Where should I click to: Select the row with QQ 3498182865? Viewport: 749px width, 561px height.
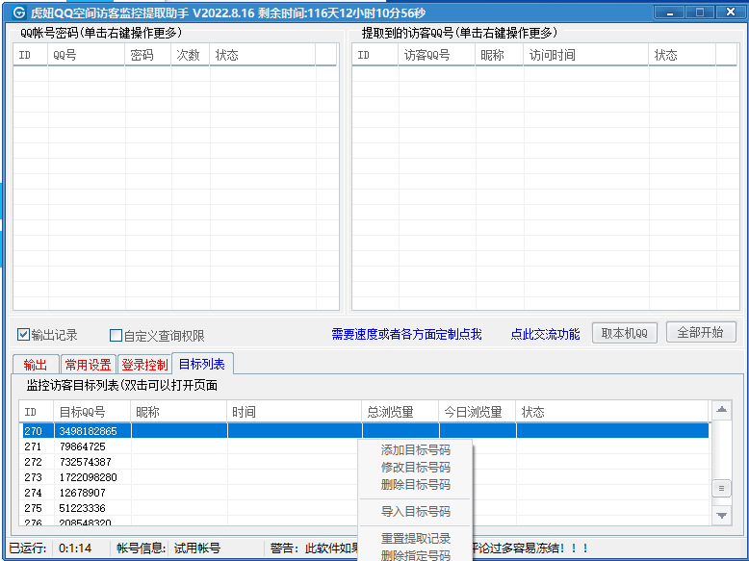[366, 431]
